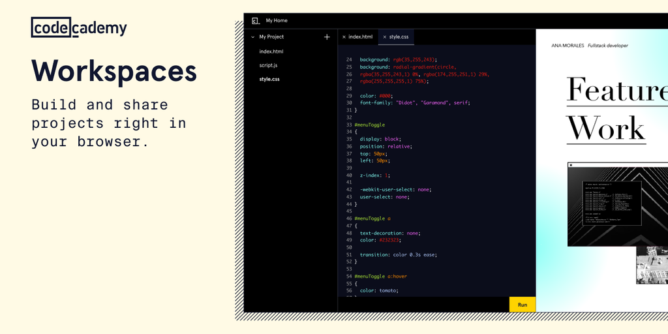Click the 'transition: color 0.3s ease;' line
The height and width of the screenshot is (334, 668).
click(x=399, y=255)
